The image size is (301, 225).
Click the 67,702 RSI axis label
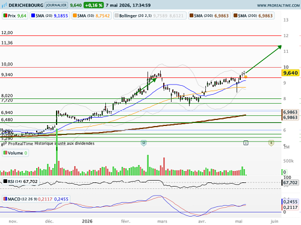[x=290, y=182]
